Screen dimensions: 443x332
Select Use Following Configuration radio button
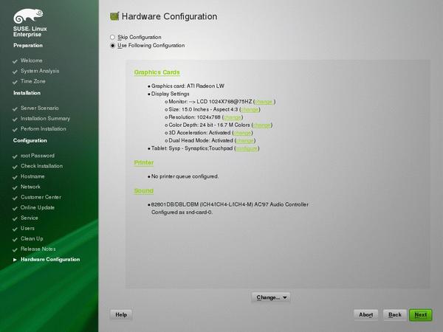(x=112, y=46)
